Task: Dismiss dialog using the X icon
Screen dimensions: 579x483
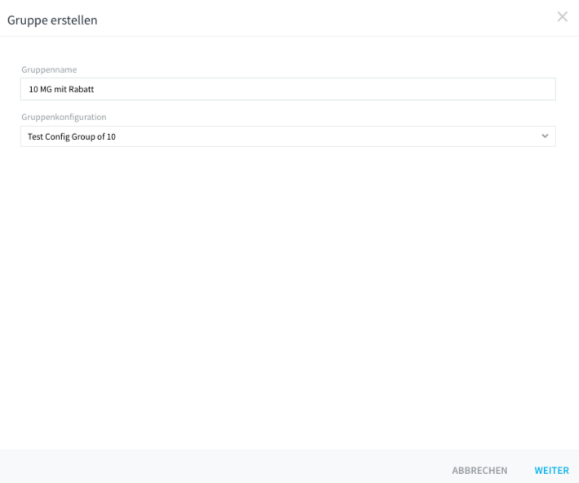Action: (x=562, y=16)
